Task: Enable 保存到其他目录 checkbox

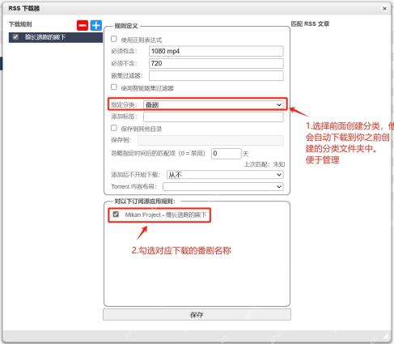Action: click(114, 128)
